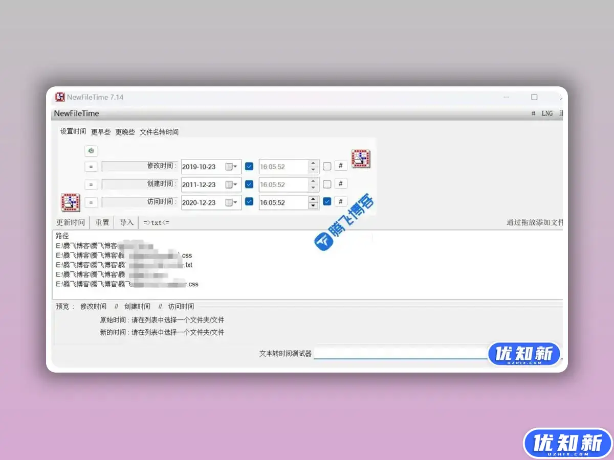Viewport: 614px width, 460px height.
Task: Click the up stepper arrow on 修改时间 time
Action: 313,163
